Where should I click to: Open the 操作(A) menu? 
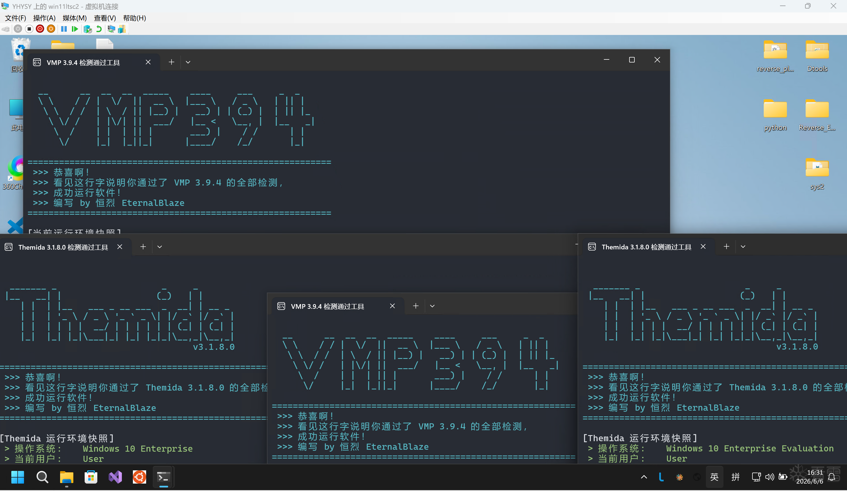tap(44, 18)
